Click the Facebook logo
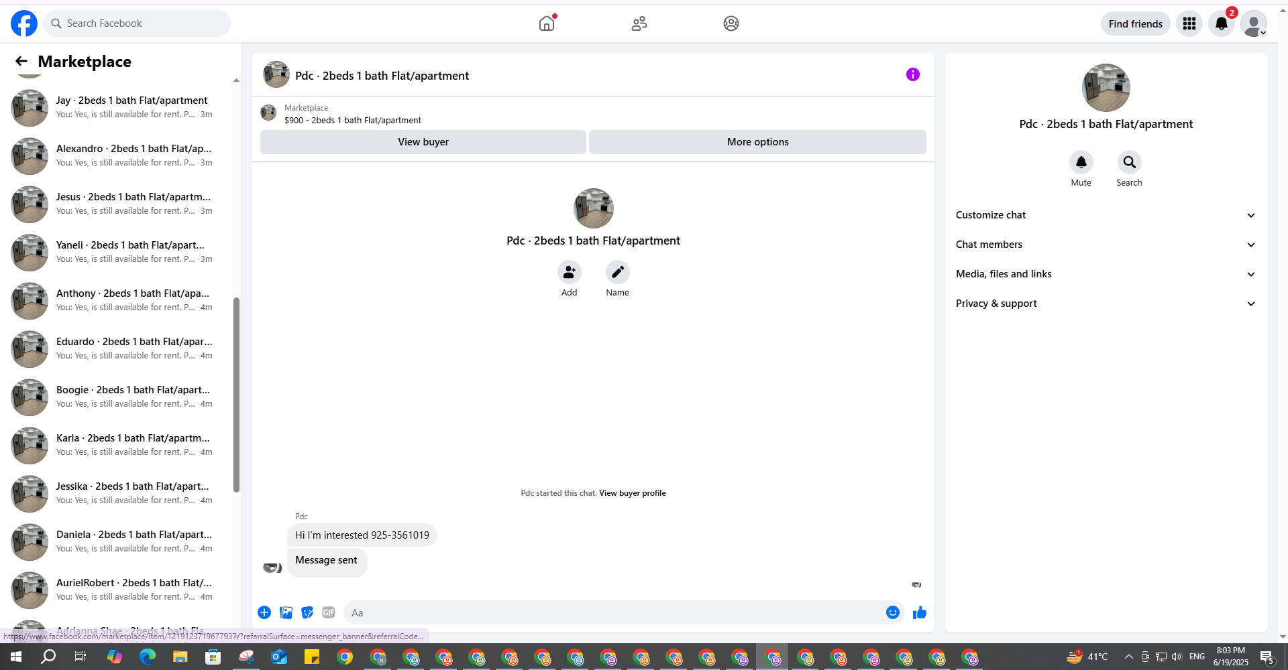The width and height of the screenshot is (1288, 670). [x=24, y=23]
